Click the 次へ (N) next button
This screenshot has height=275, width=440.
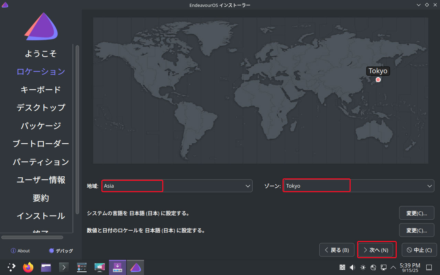376,250
